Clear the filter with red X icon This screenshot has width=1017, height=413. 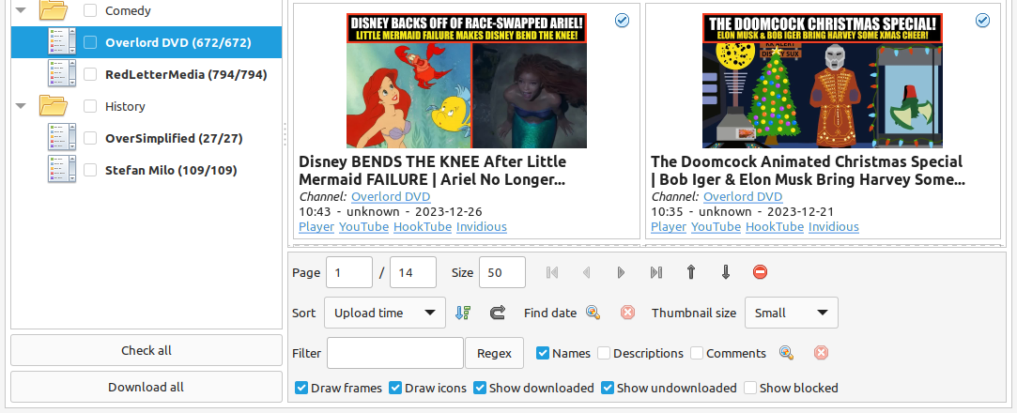[x=821, y=353]
